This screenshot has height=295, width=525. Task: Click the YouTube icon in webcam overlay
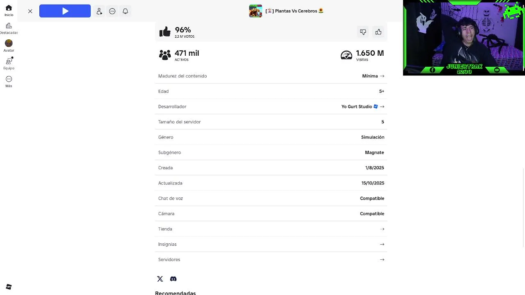click(x=497, y=70)
